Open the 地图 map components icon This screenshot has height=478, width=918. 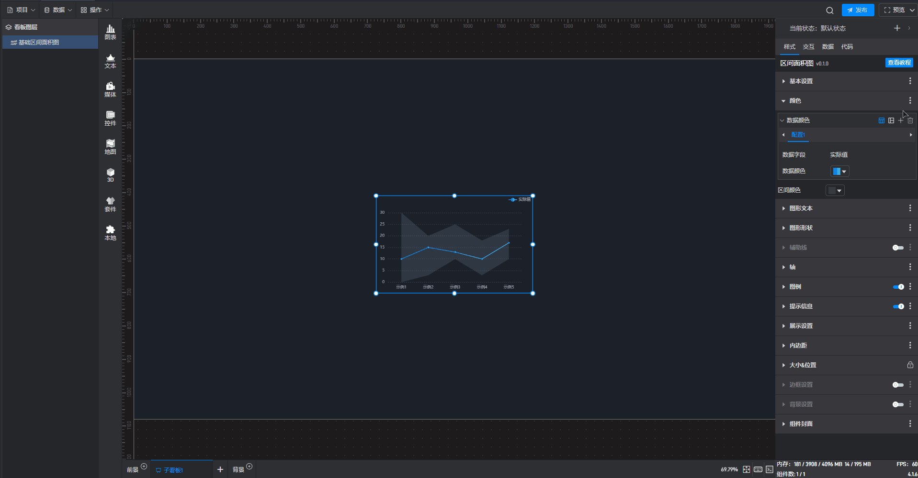[x=110, y=147]
